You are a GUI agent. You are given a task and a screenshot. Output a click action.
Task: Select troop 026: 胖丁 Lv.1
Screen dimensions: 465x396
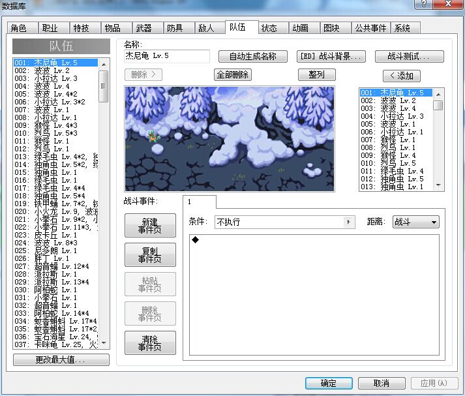pyautogui.click(x=55, y=258)
